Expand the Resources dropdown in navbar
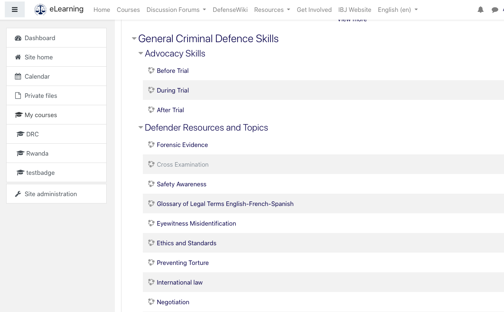This screenshot has height=312, width=504. point(272,10)
